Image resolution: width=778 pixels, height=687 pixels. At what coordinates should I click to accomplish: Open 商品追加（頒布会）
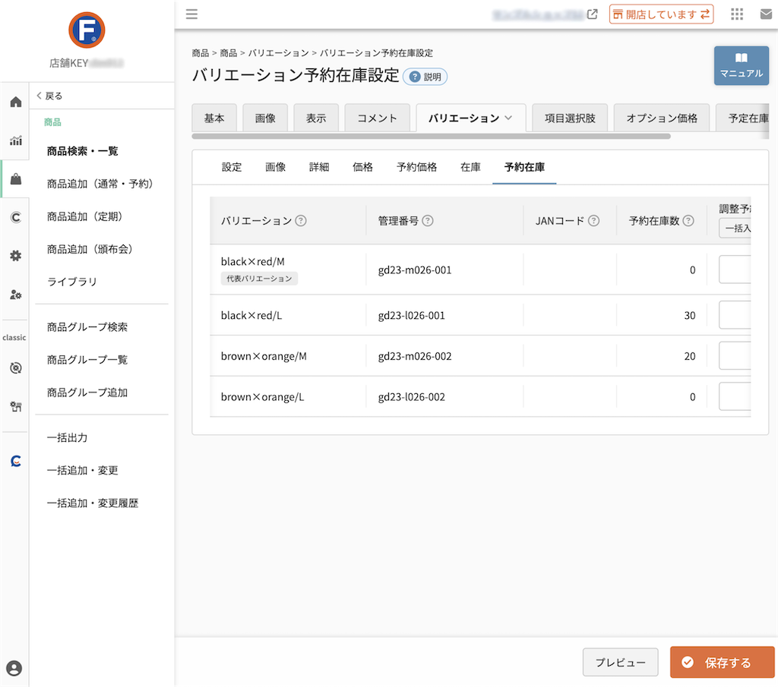click(90, 249)
